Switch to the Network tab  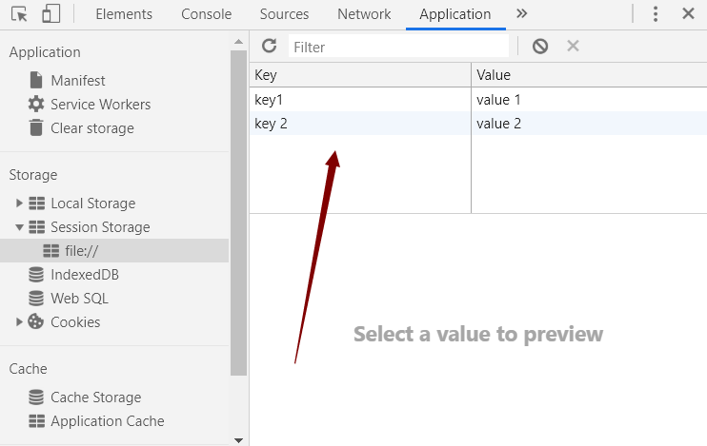coord(364,14)
